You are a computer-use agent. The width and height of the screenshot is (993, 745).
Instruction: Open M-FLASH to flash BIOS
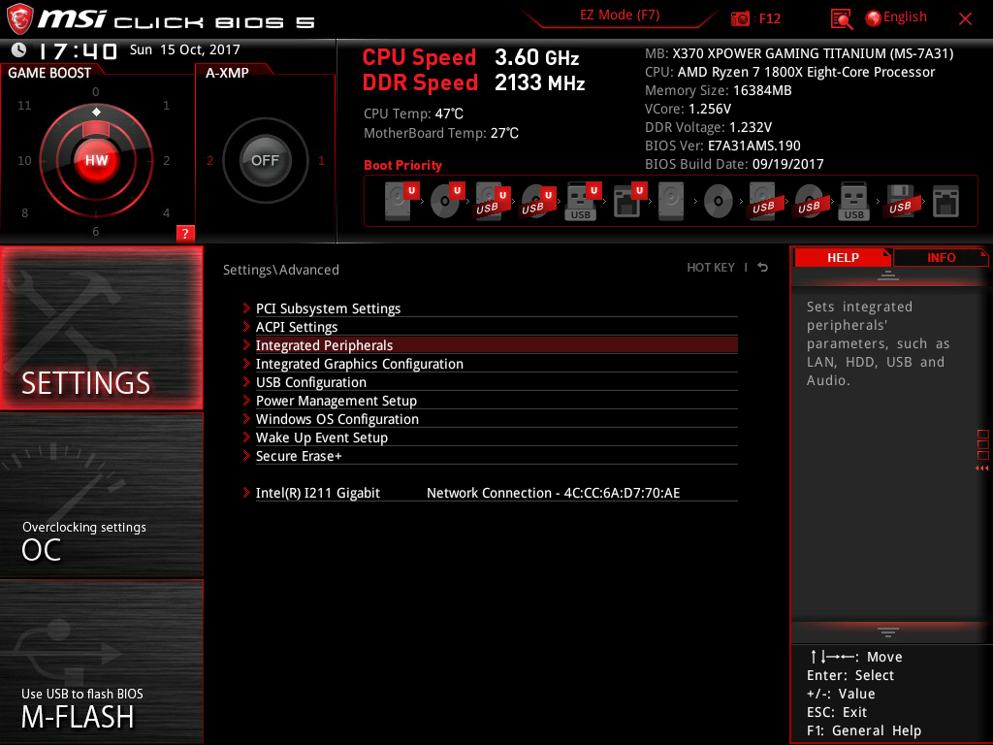(101, 661)
